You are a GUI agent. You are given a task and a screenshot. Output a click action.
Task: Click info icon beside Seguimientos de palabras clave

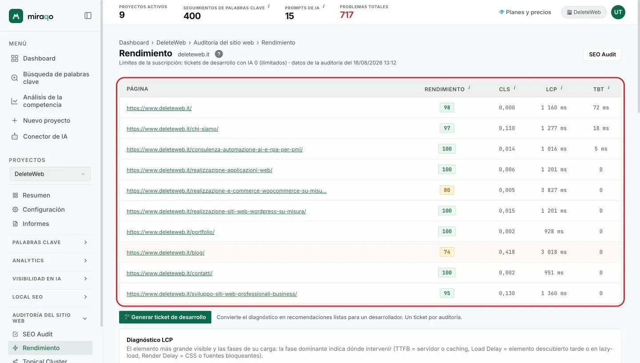click(x=269, y=6)
